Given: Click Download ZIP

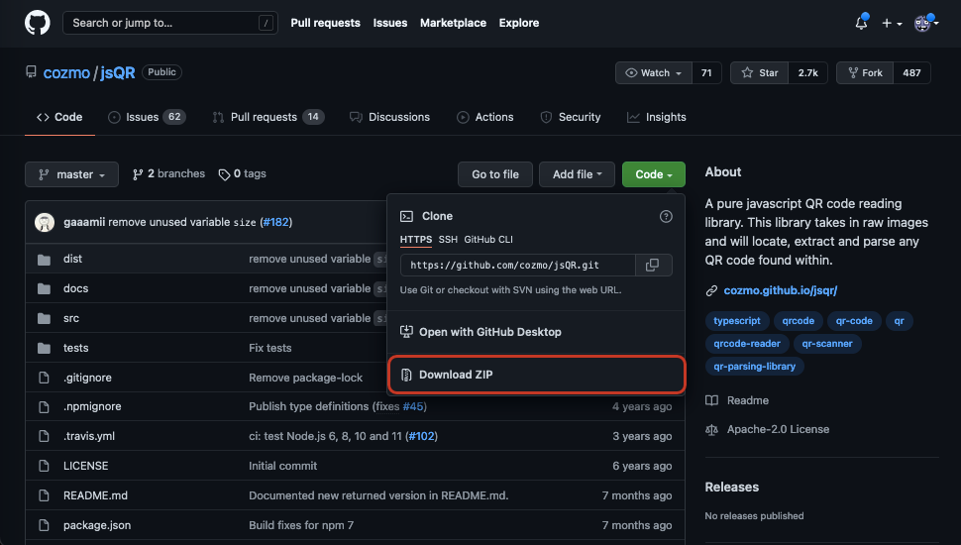Looking at the screenshot, I should [x=536, y=375].
